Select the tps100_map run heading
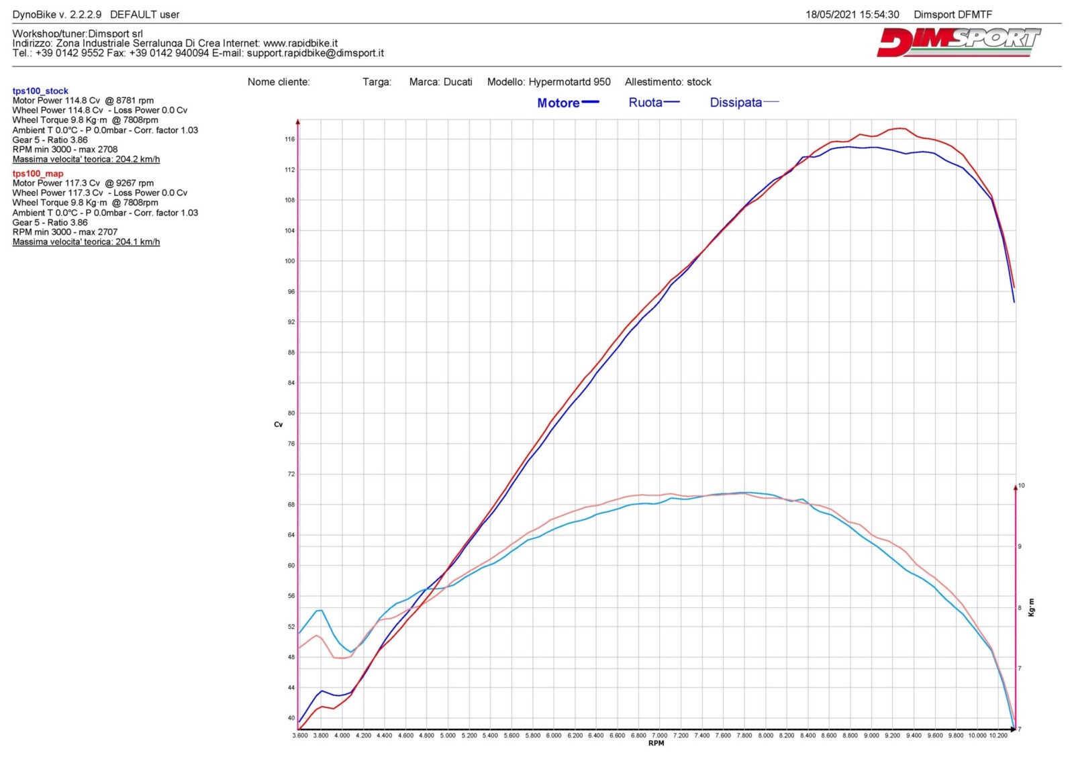1074x759 pixels. (x=38, y=173)
